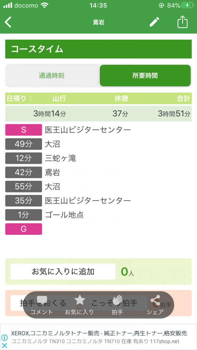The width and height of the screenshot is (197, 350).
Task: Open the ad info icon
Action: tap(4, 337)
